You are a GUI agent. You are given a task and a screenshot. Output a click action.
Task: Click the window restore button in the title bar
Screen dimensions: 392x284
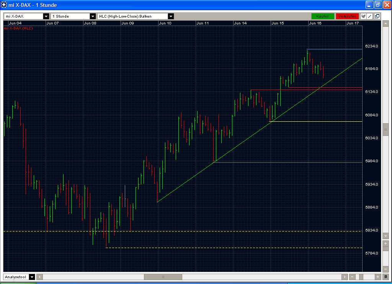[x=378, y=5]
